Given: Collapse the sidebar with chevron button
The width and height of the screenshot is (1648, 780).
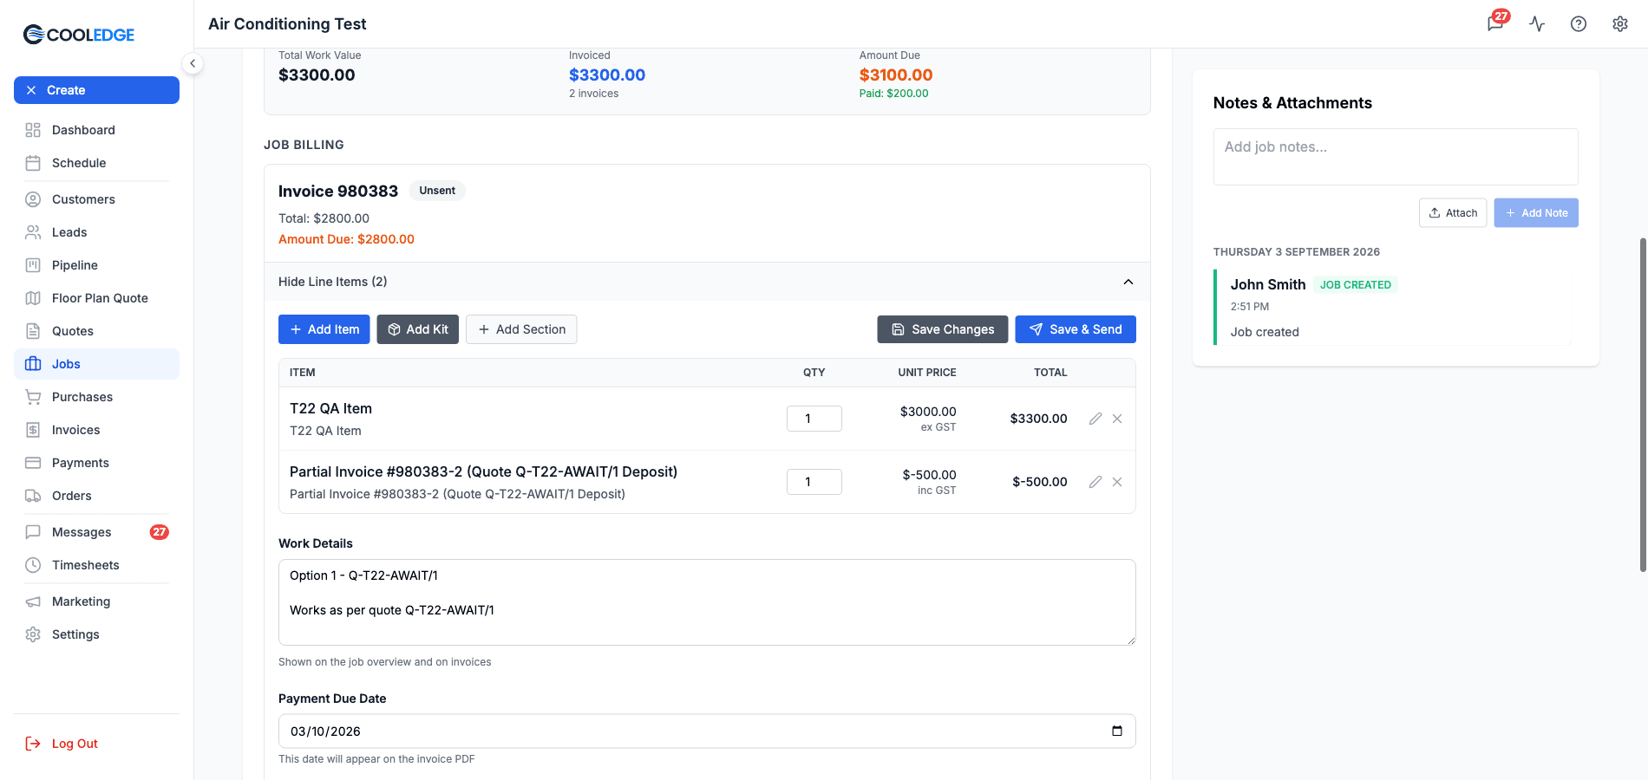Looking at the screenshot, I should tap(193, 63).
